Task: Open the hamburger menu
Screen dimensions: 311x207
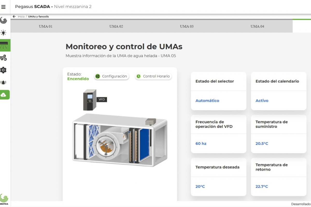Action: pos(3,7)
